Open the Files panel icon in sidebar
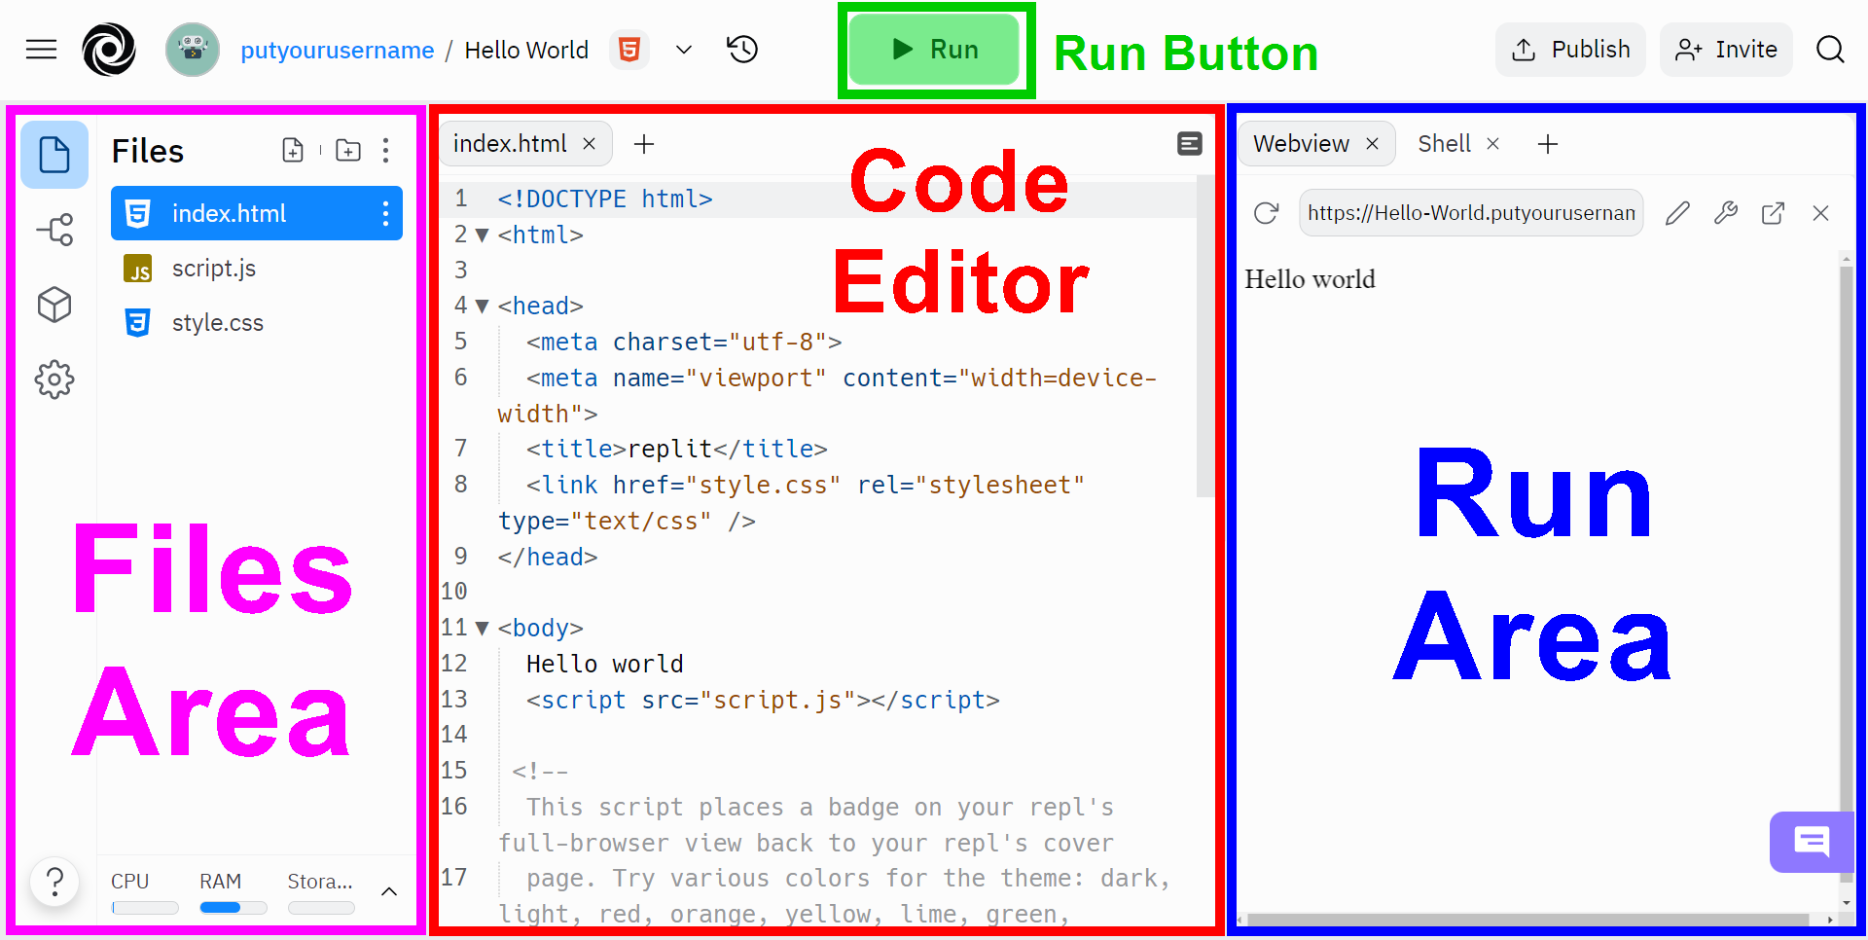Viewport: 1868px width, 940px height. [54, 154]
